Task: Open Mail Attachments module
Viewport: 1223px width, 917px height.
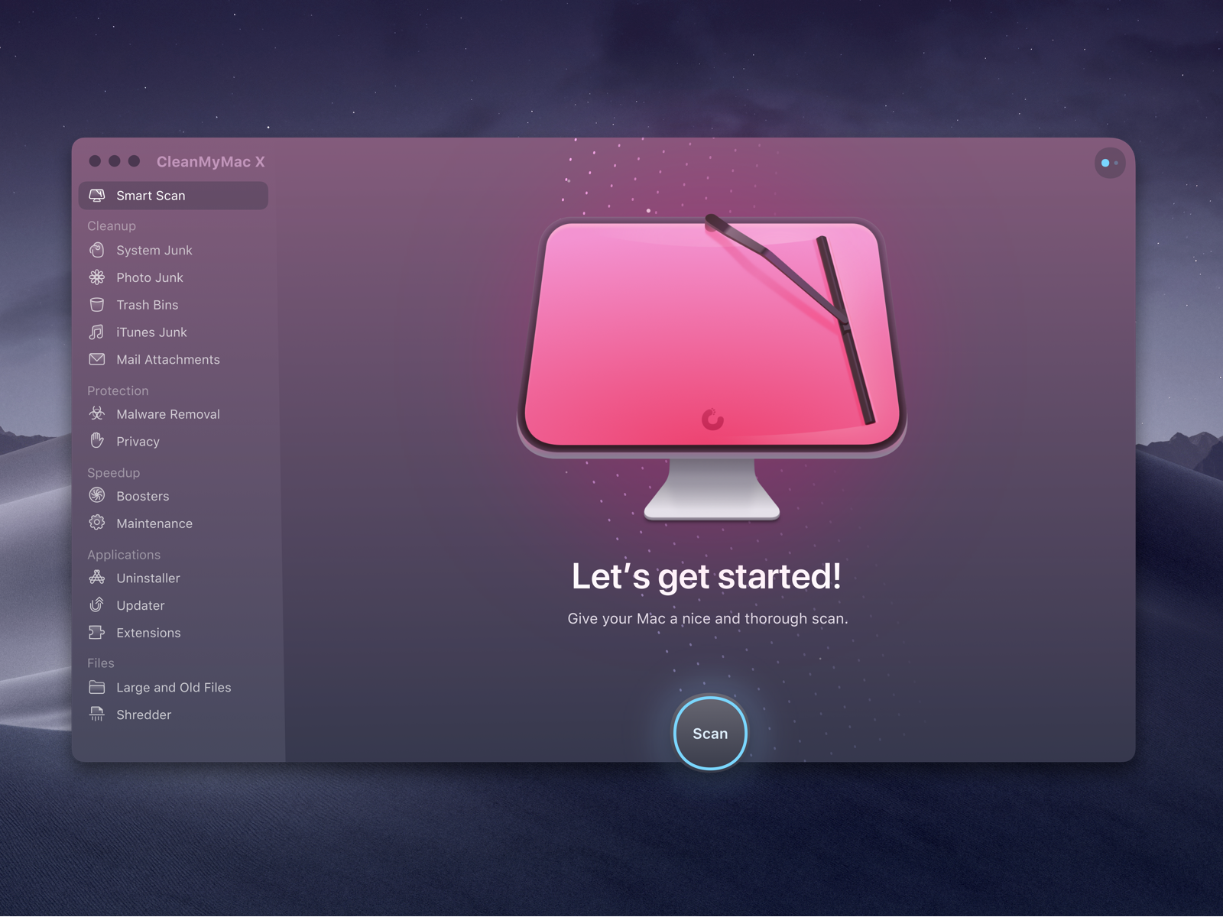Action: click(174, 359)
